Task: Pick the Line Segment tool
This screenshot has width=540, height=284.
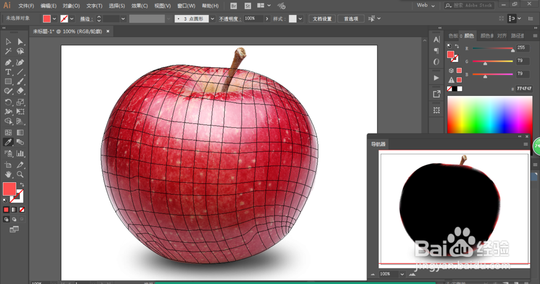Action: point(21,72)
